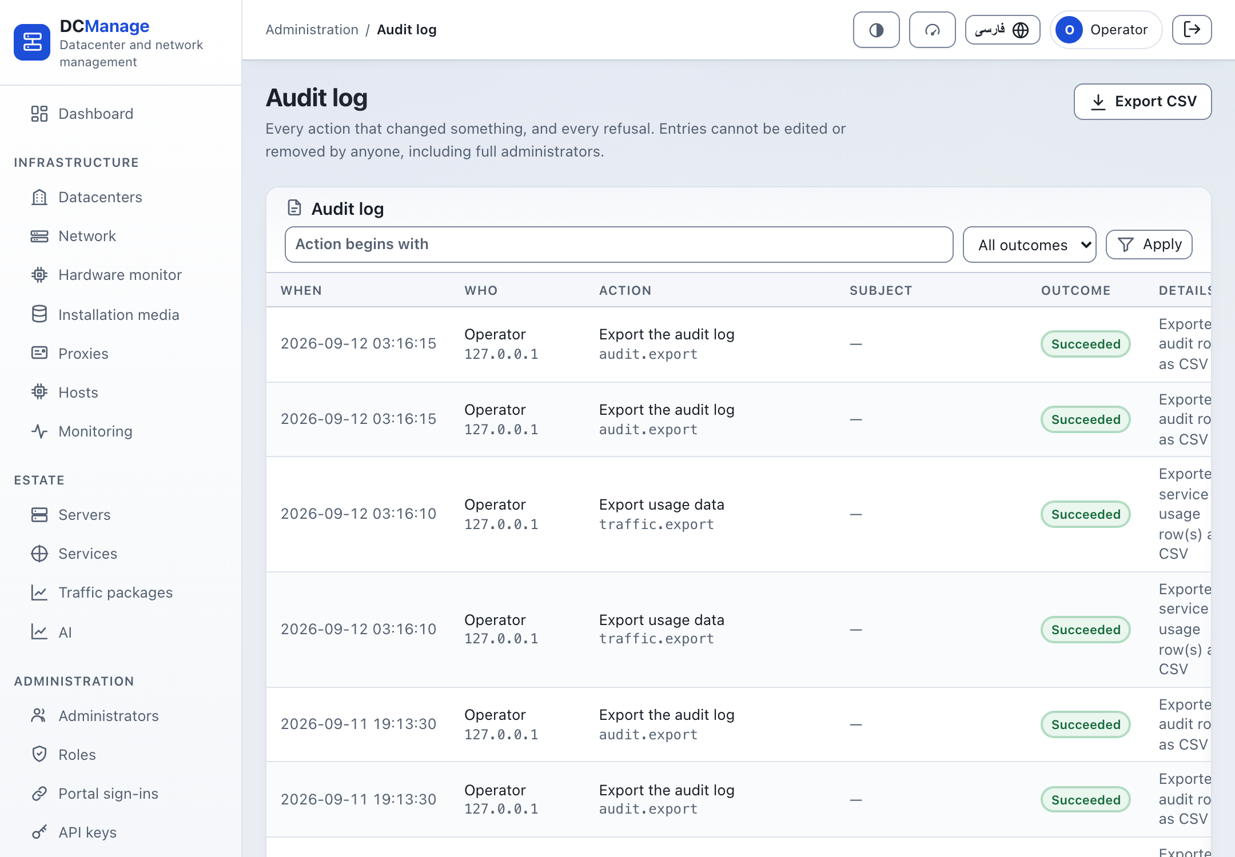Click the Datacenters building icon
The width and height of the screenshot is (1235, 857).
[x=39, y=197]
